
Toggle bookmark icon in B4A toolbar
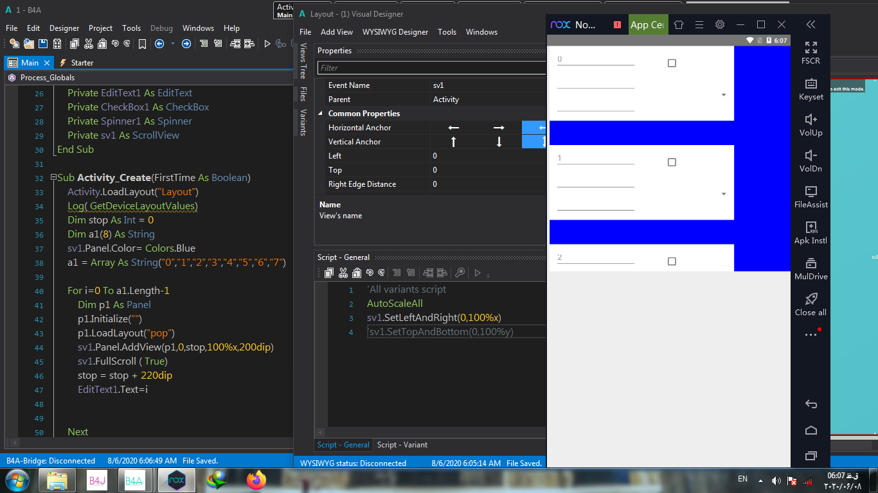click(x=142, y=44)
